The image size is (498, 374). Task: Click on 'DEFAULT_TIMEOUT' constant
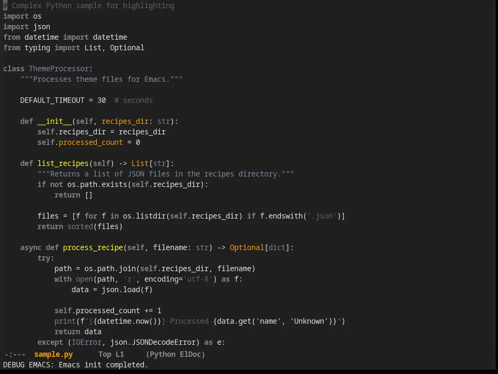point(52,100)
